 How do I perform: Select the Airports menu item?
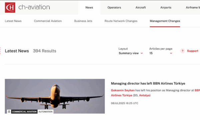[x=166, y=8]
